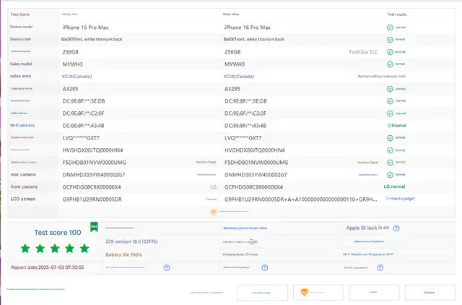The image size is (462, 305).
Task: Click the front camera row label
Action: tap(24, 186)
